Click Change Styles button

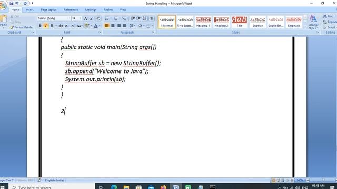point(313,22)
